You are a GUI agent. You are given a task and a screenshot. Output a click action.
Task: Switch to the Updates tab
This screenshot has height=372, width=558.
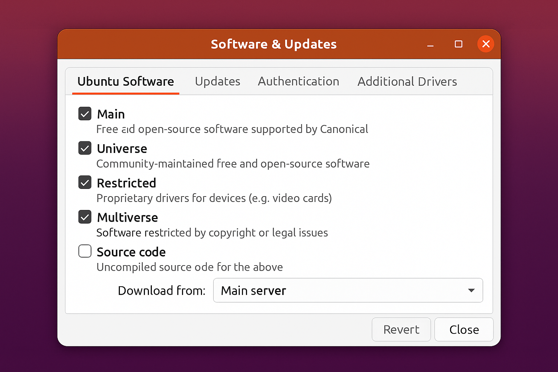tap(217, 81)
